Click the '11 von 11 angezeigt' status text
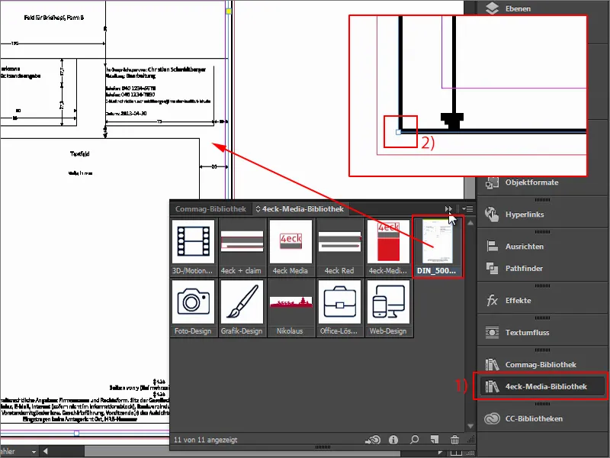Screen dimensions: 610x458 [205, 440]
